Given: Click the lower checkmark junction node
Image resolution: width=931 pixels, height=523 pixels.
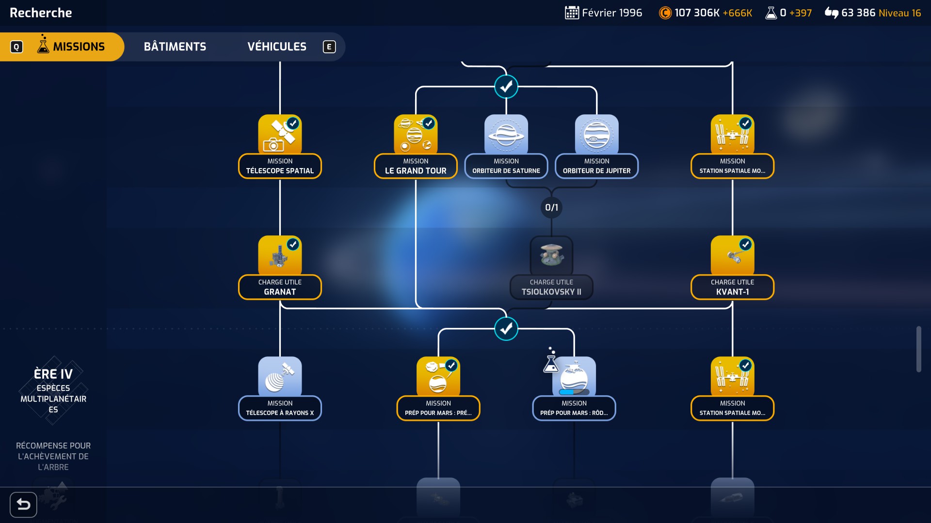Looking at the screenshot, I should coord(506,329).
